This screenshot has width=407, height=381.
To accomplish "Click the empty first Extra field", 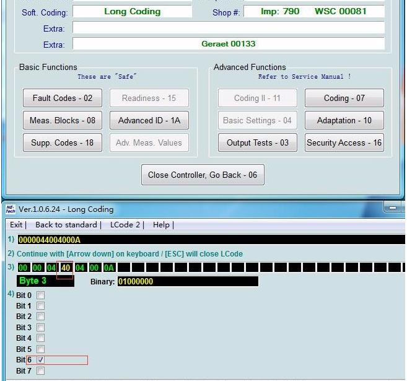I will coord(229,27).
